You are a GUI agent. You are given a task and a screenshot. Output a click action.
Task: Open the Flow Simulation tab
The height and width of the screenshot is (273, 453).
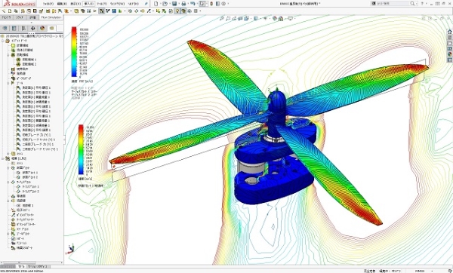pyautogui.click(x=51, y=17)
